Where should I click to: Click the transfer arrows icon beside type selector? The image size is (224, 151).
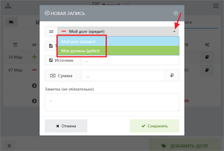click(x=51, y=31)
